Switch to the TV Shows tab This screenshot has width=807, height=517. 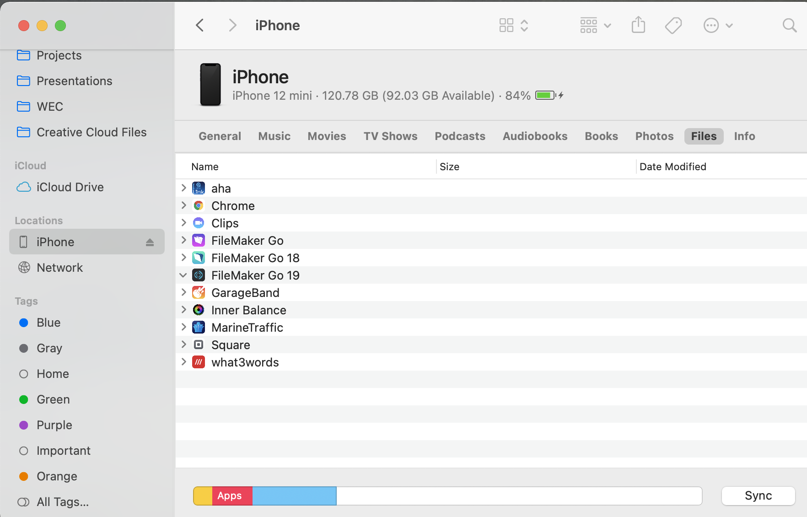point(390,136)
